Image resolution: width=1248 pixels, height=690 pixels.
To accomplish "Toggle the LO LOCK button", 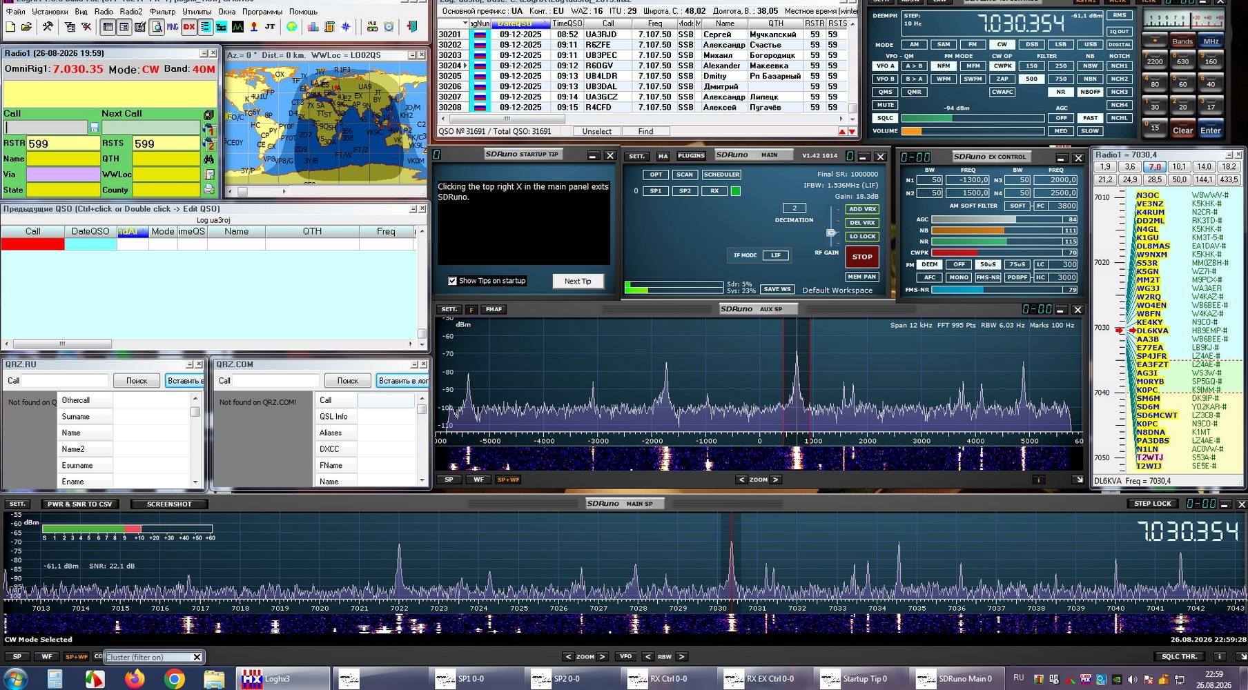I will pos(862,237).
